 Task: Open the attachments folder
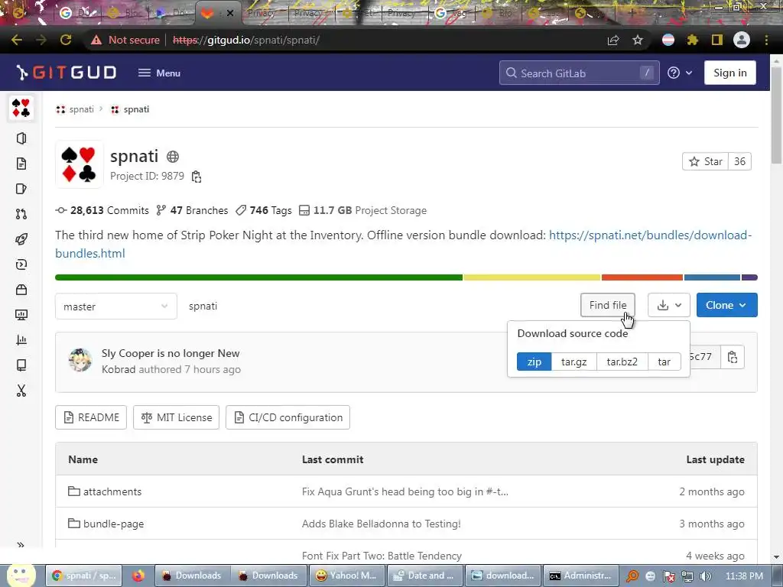click(112, 491)
